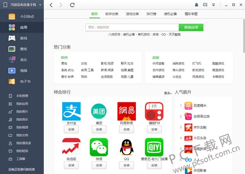The image size is (245, 174).
Task: Select the 游戏 controller icon in sidebar
Action: [x=12, y=38]
